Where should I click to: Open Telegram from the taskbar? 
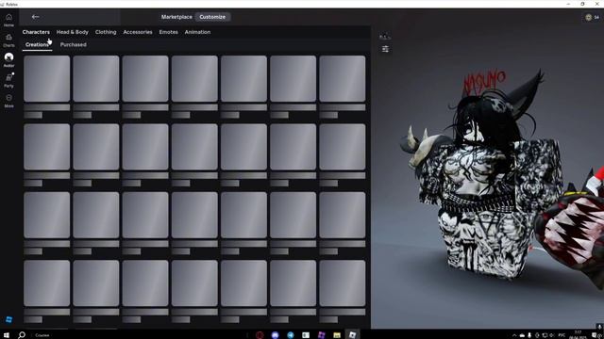click(291, 335)
